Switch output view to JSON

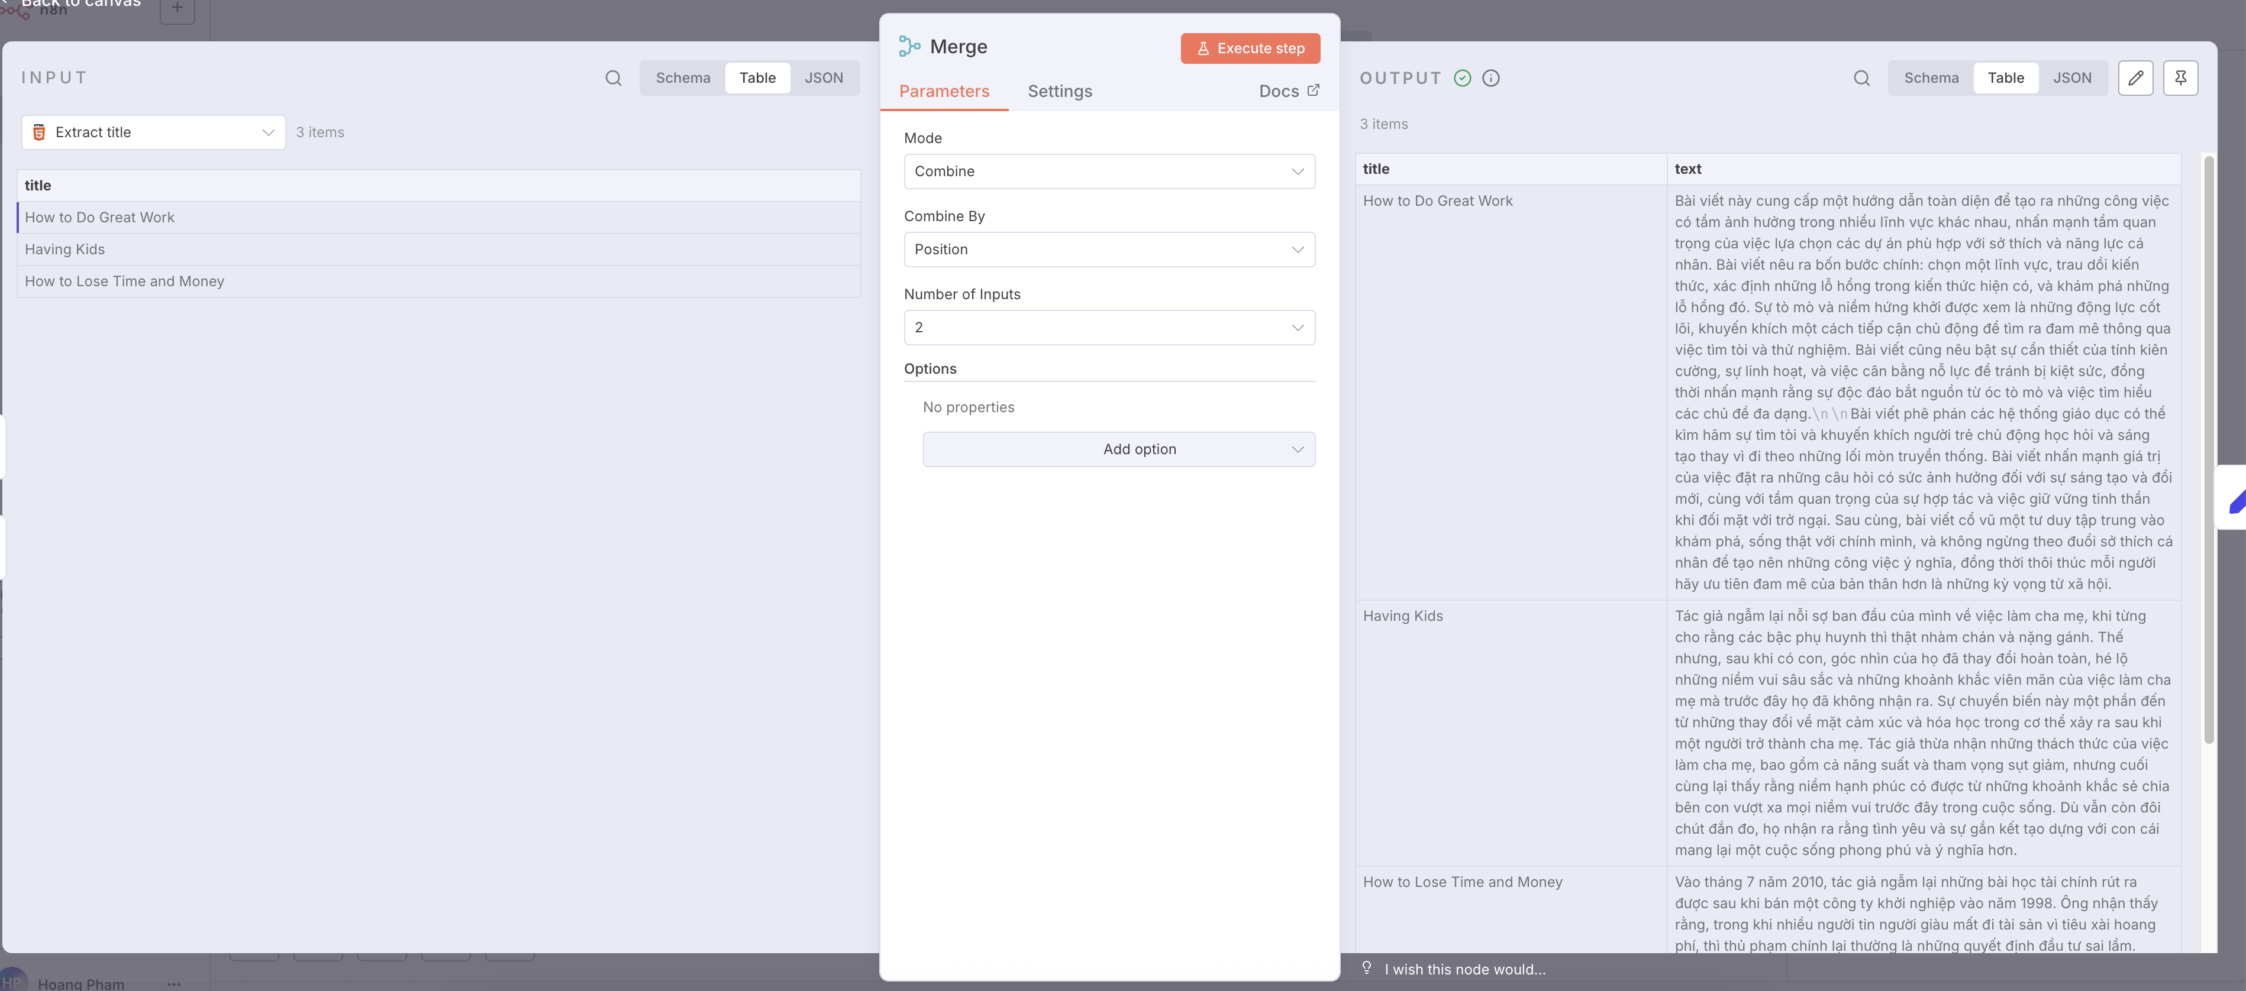click(2071, 79)
